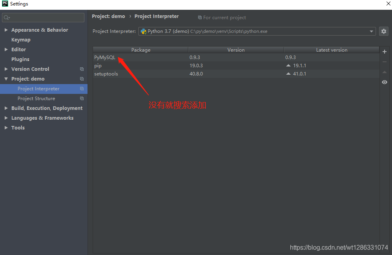The width and height of the screenshot is (392, 255).
Task: Toggle the show early releases eye icon
Action: point(385,82)
